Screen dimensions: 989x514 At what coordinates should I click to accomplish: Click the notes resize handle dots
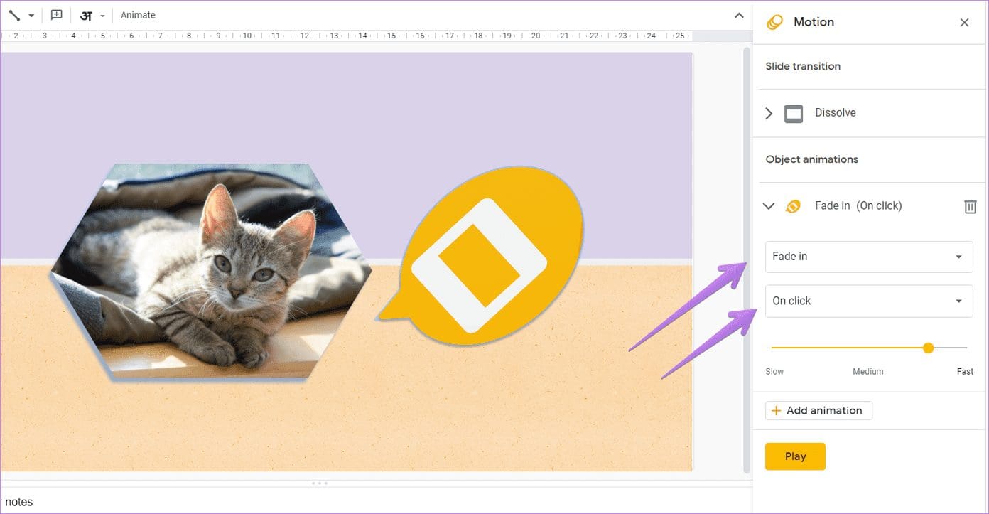[x=320, y=483]
